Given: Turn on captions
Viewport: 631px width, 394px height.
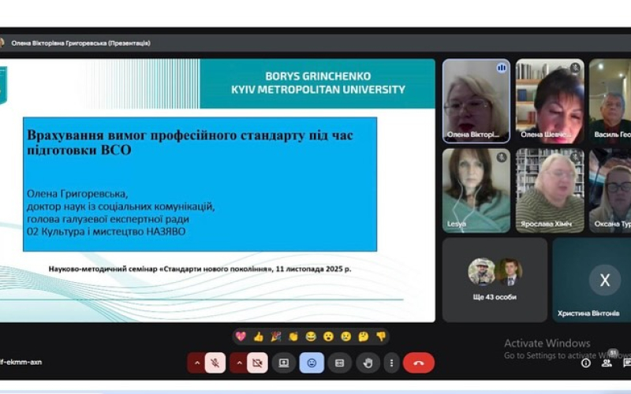Looking at the screenshot, I should tap(340, 362).
